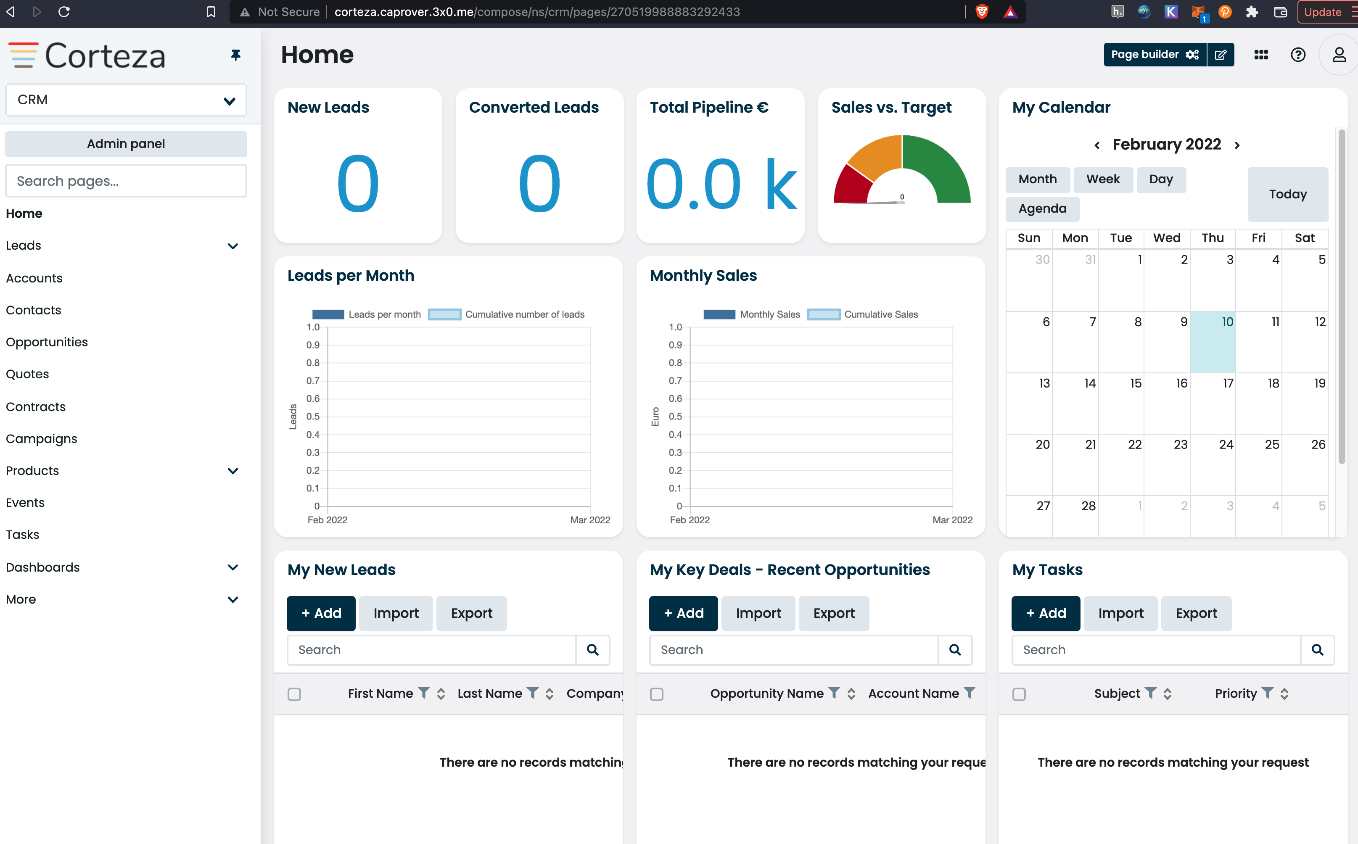
Task: Tick the My Key Deals select-all checkbox
Action: point(657,694)
